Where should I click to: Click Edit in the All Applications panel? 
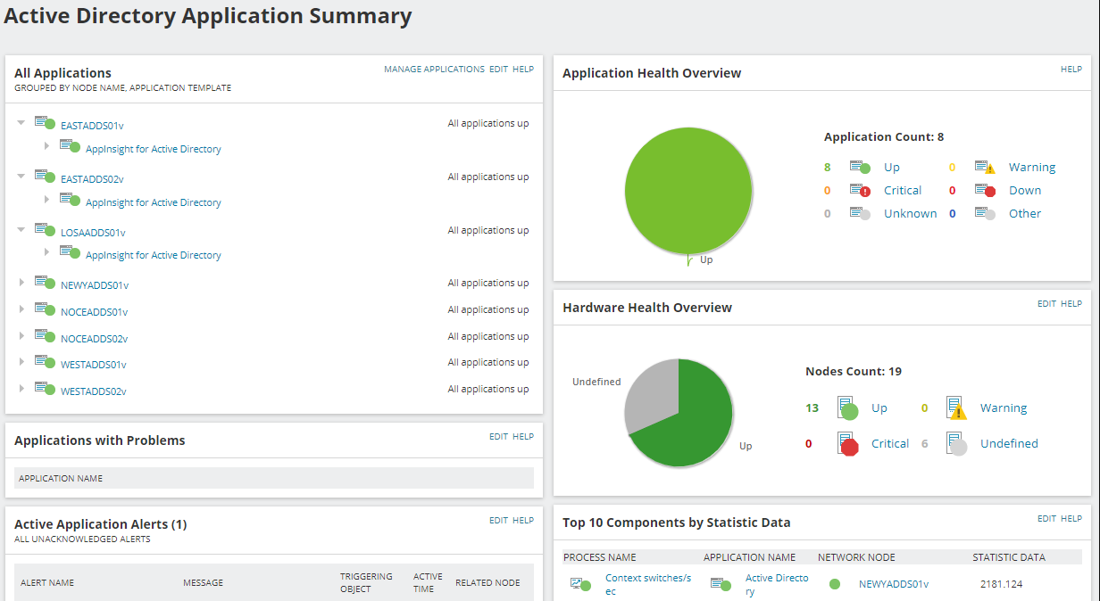tap(498, 70)
